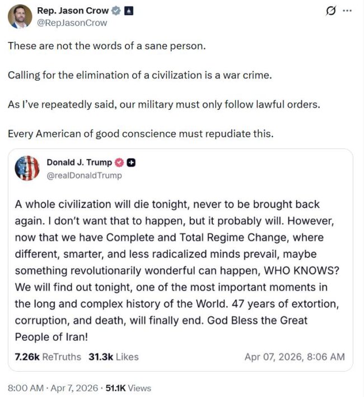Click the Grok slashed-circle icon
Image resolution: width=364 pixels, height=397 pixels.
(330, 11)
